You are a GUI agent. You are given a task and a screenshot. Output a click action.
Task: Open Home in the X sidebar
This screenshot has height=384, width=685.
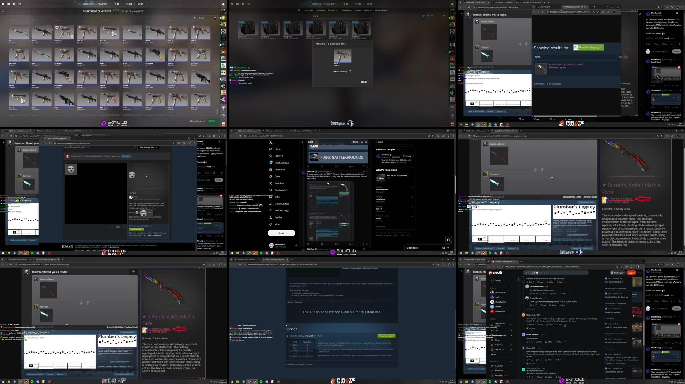point(275,149)
